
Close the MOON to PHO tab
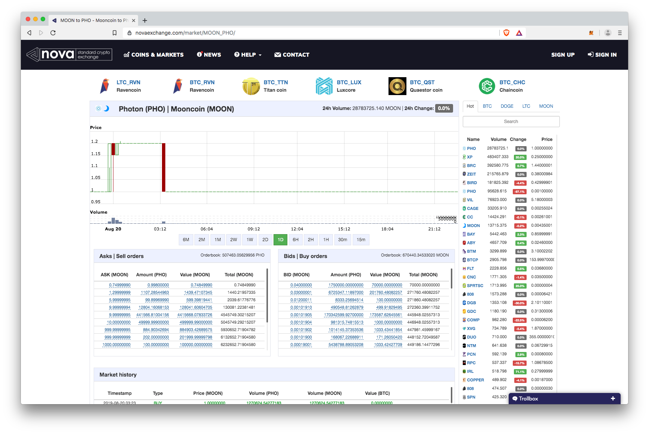tap(134, 21)
